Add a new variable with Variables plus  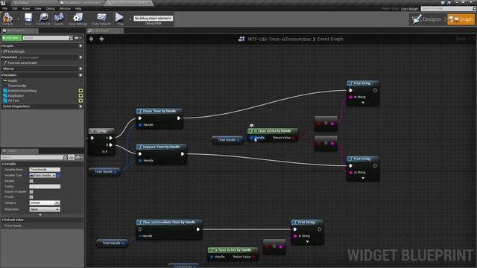[80, 75]
